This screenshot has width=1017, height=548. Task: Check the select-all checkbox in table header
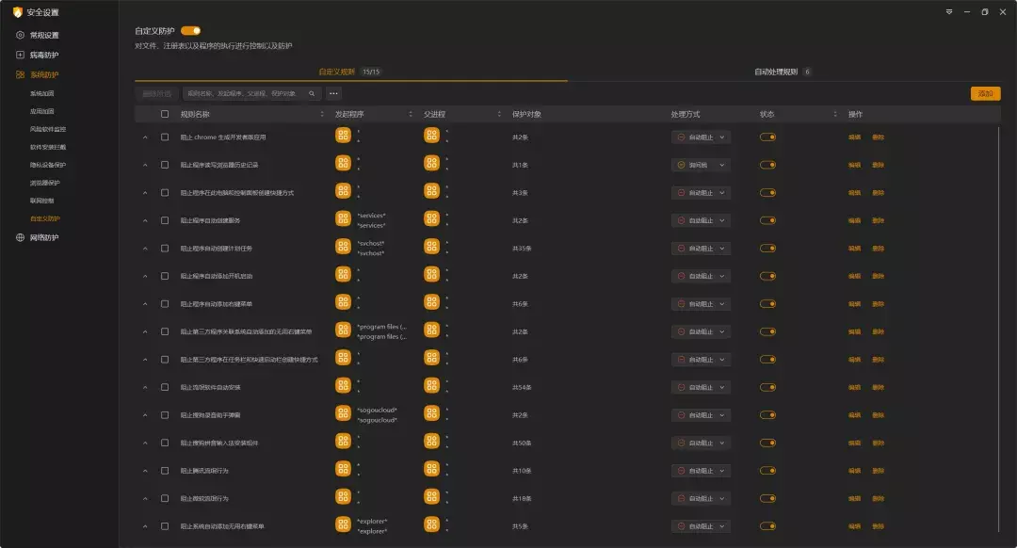(165, 115)
